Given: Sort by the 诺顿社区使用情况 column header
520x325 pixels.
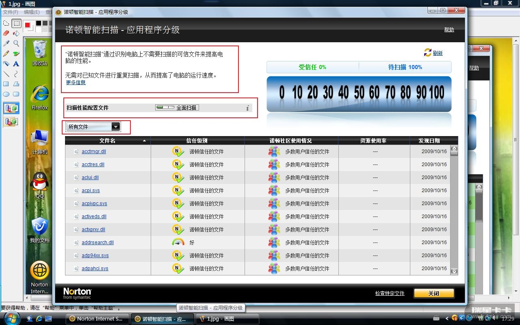Looking at the screenshot, I should click(x=291, y=141).
